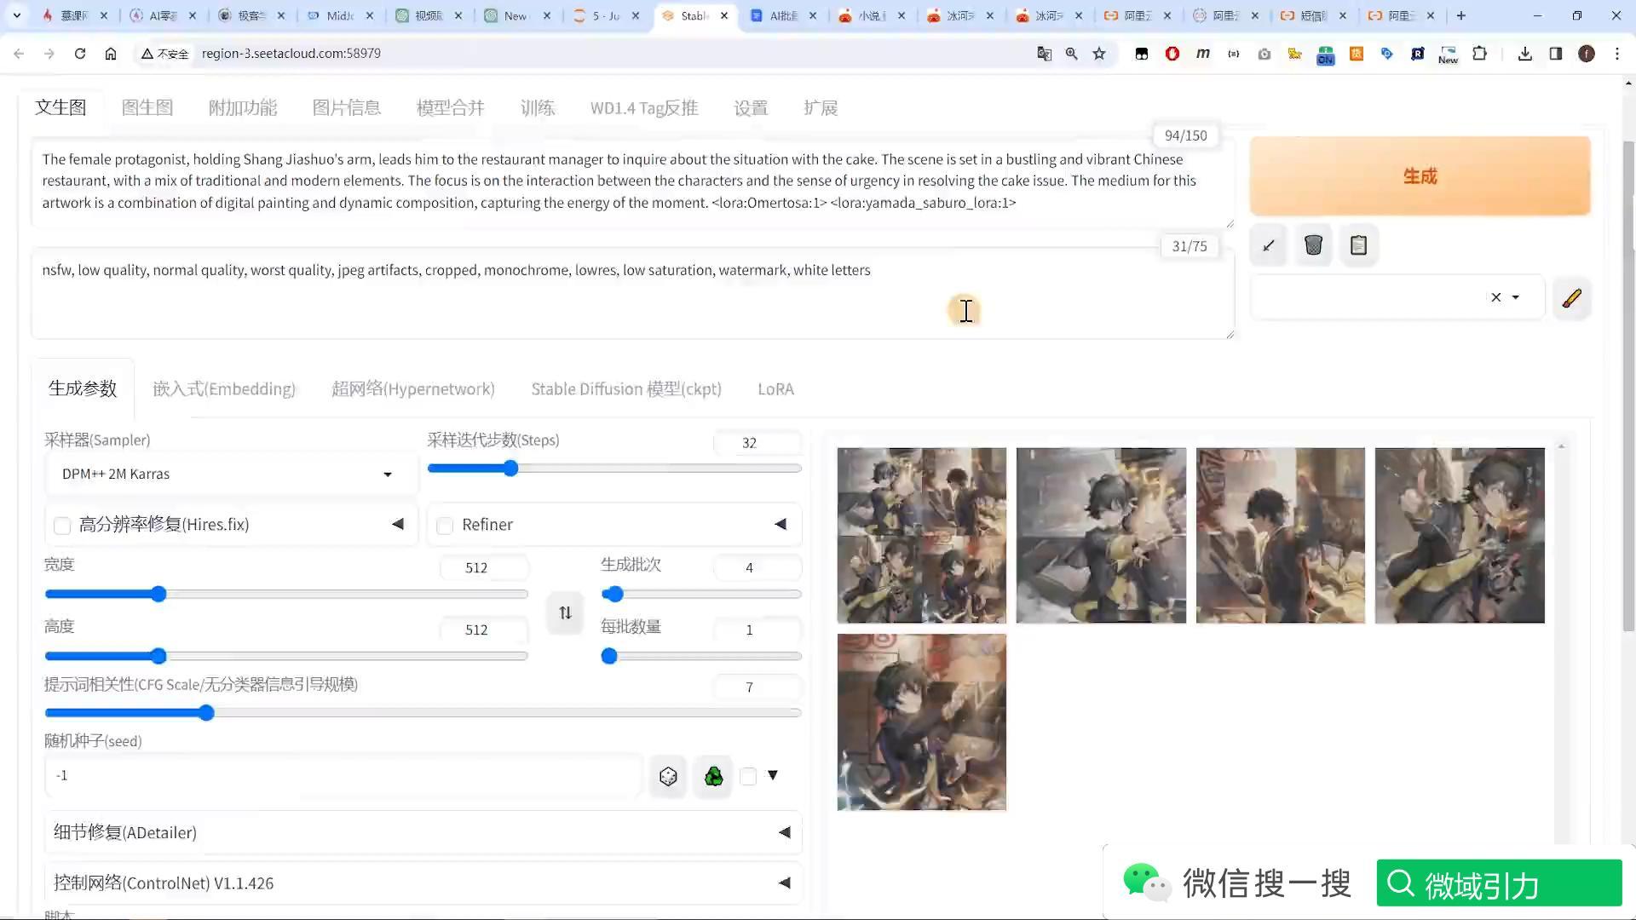Click the browser address bar URL
This screenshot has width=1636, height=920.
click(291, 54)
